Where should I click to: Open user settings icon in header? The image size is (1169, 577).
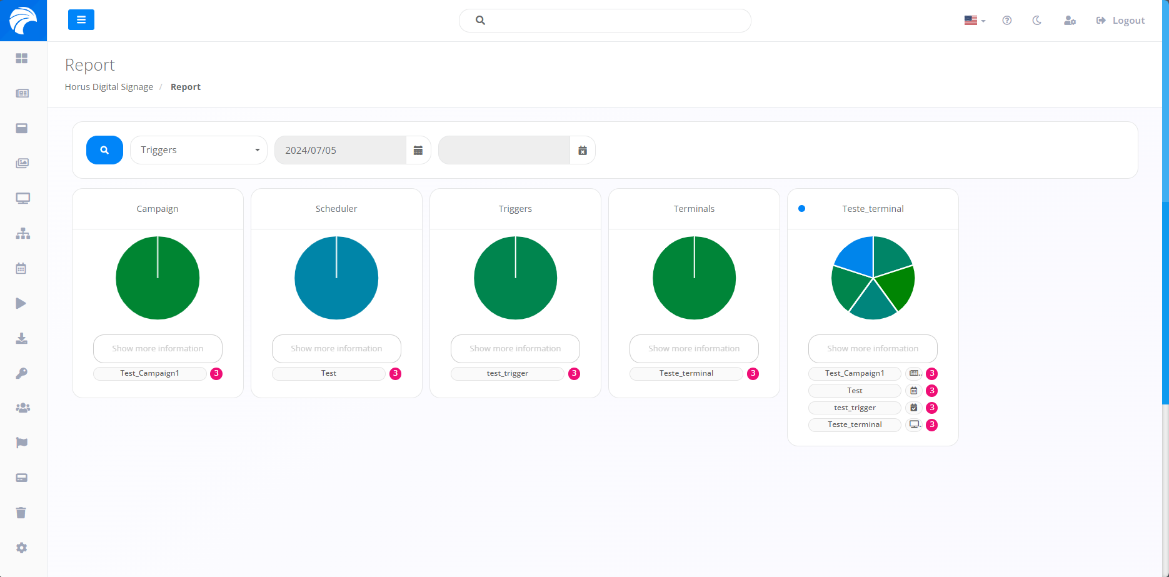coord(1070,21)
